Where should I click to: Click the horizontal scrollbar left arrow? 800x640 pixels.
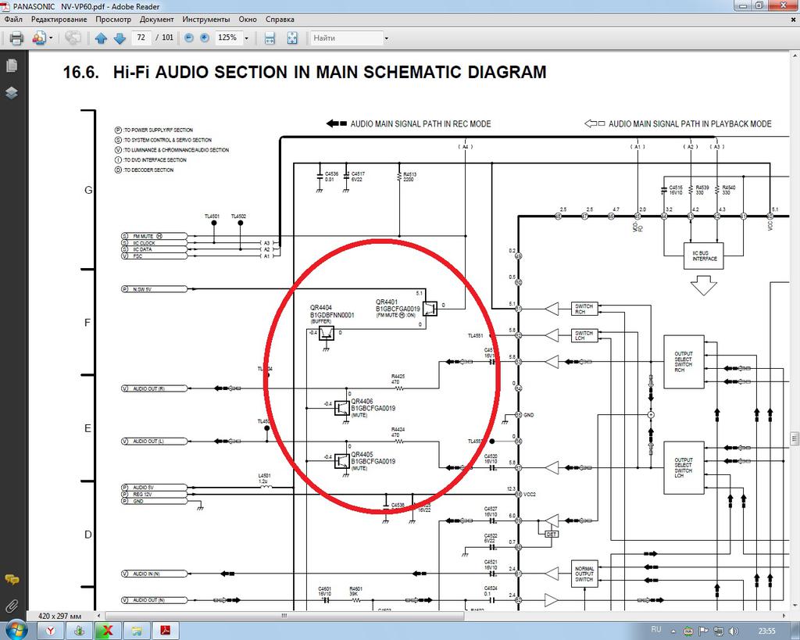pos(99,616)
